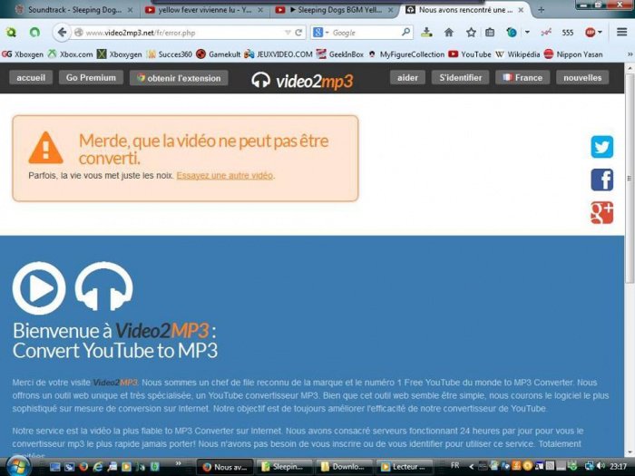Share on Facebook using the sidebar icon
The width and height of the screenshot is (635, 476).
[x=601, y=180]
